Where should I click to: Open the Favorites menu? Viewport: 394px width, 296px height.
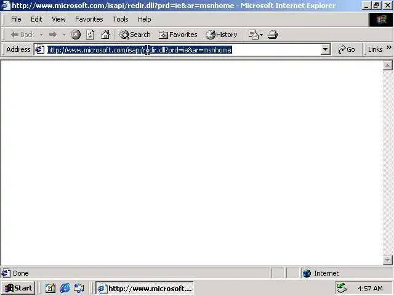tap(89, 19)
